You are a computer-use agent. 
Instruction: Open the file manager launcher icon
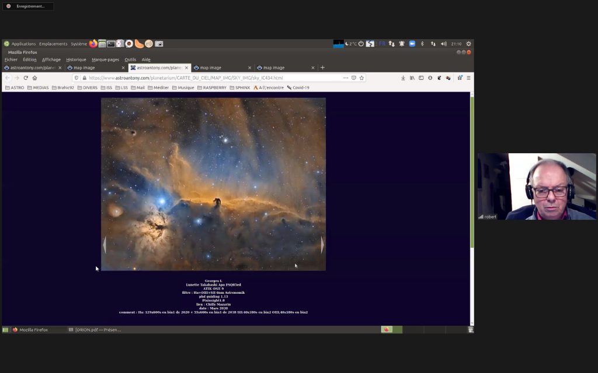pyautogui.click(x=102, y=44)
